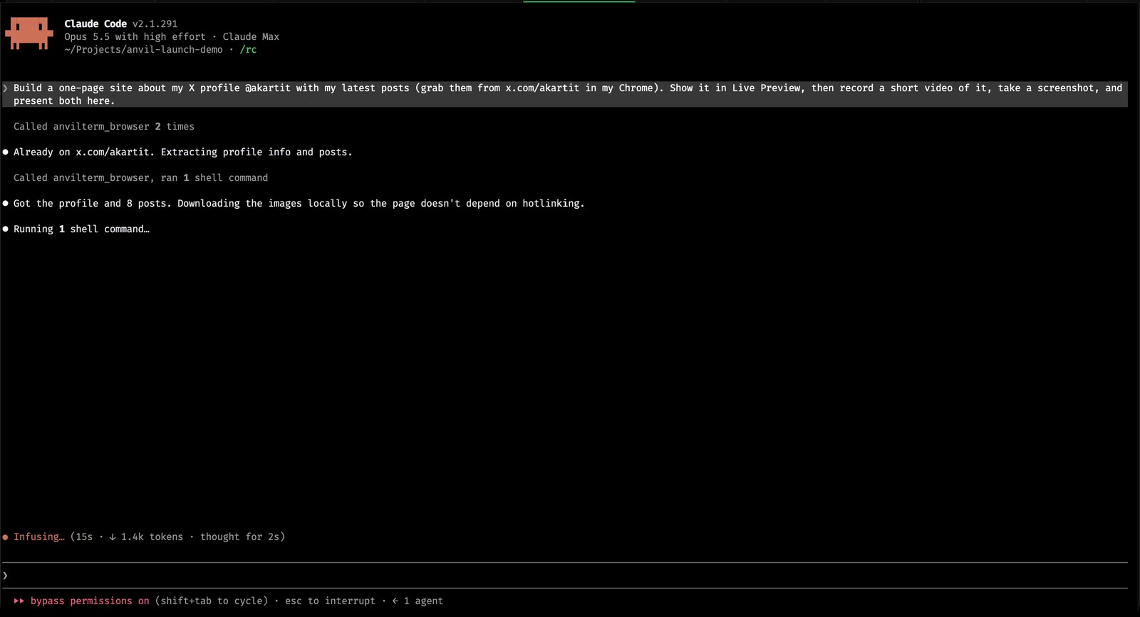Image resolution: width=1140 pixels, height=617 pixels.
Task: Click the orange dot beside 'Infusing…'
Action: (x=6, y=536)
